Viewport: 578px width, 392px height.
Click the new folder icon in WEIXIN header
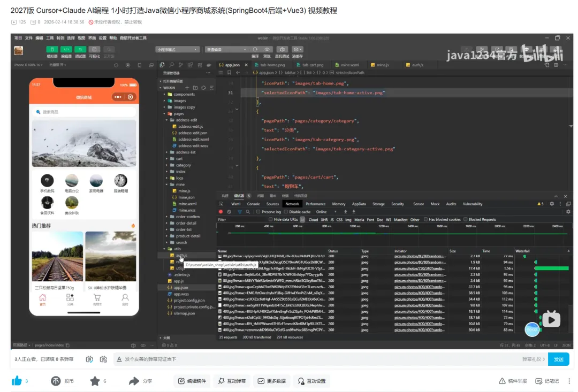click(x=195, y=88)
